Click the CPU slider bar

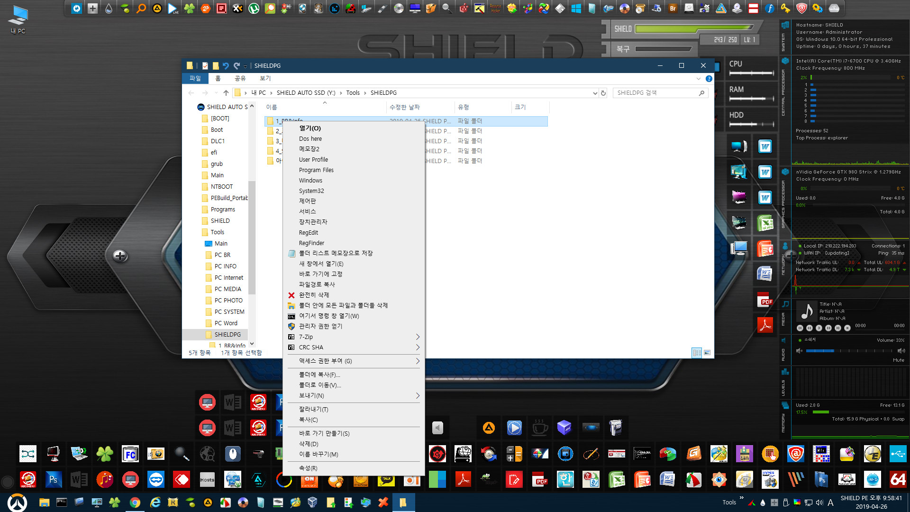tap(752, 73)
